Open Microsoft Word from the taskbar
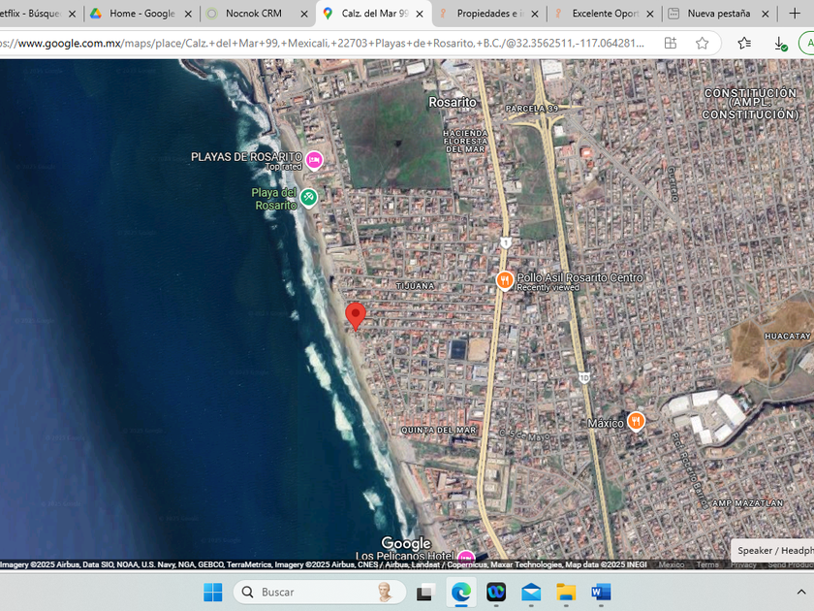Viewport: 814px width, 611px height. tap(601, 592)
